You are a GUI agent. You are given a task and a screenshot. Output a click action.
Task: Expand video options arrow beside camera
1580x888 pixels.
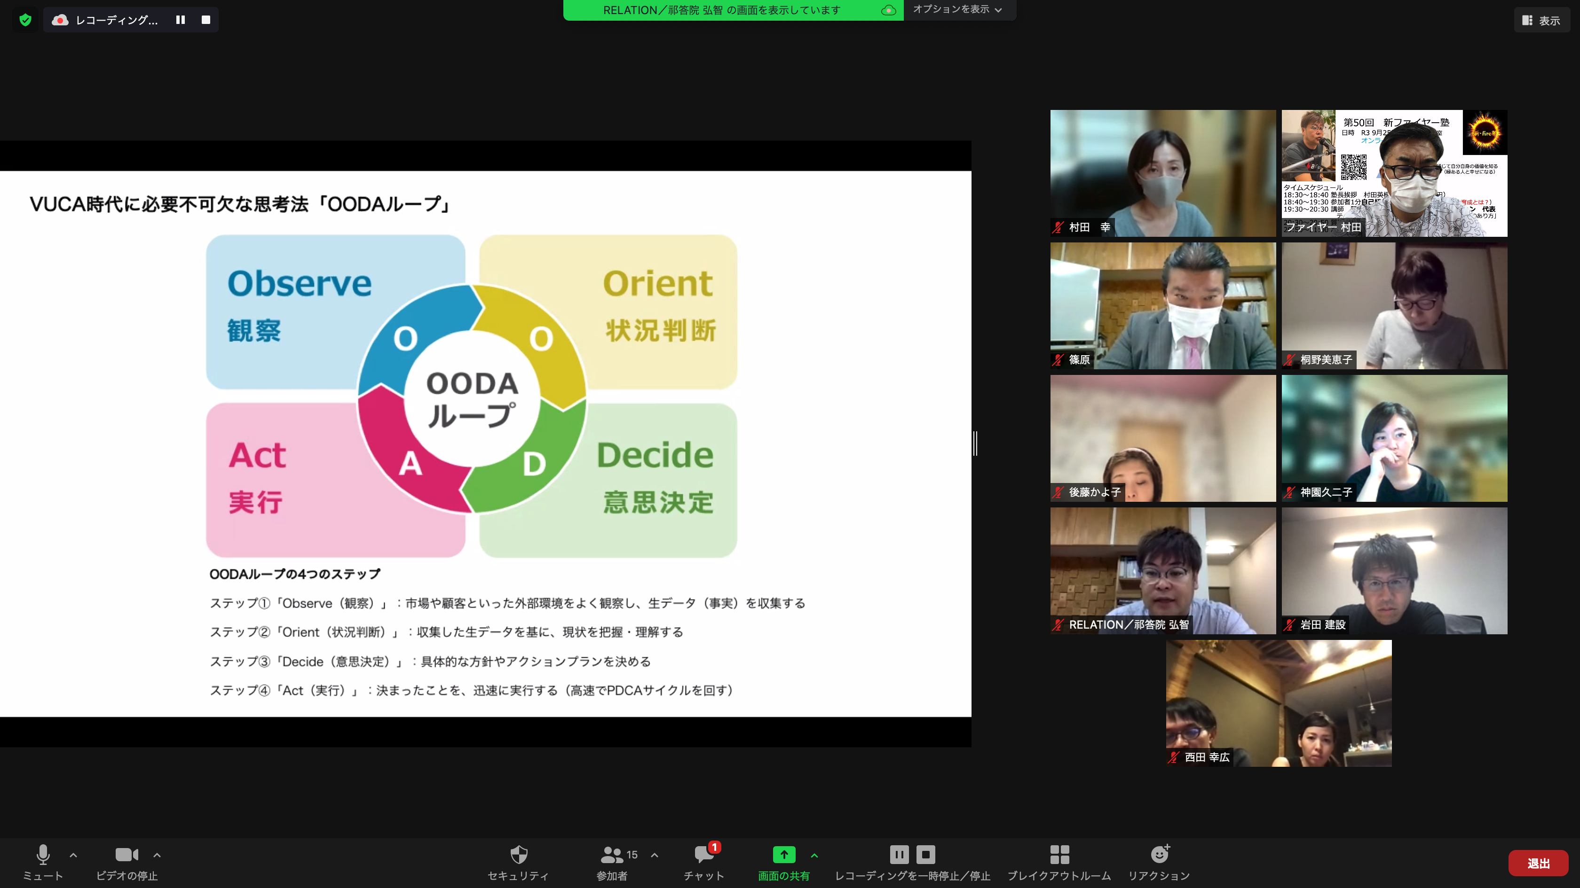(157, 855)
